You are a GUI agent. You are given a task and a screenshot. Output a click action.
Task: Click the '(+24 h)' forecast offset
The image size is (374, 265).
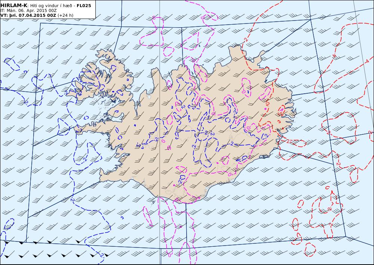click(65, 15)
